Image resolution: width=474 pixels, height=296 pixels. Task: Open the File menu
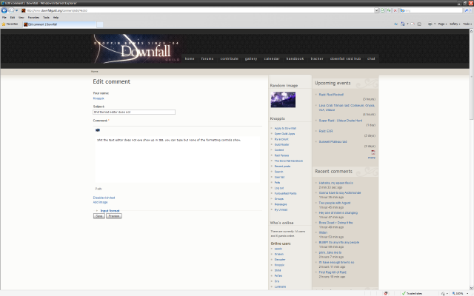4,18
